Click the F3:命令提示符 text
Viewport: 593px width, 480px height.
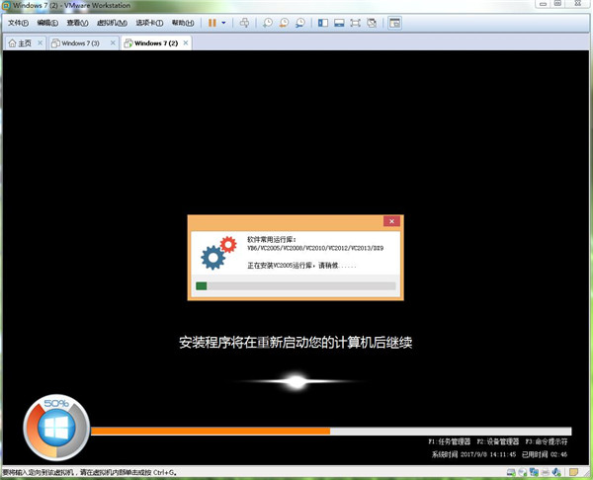(x=547, y=441)
